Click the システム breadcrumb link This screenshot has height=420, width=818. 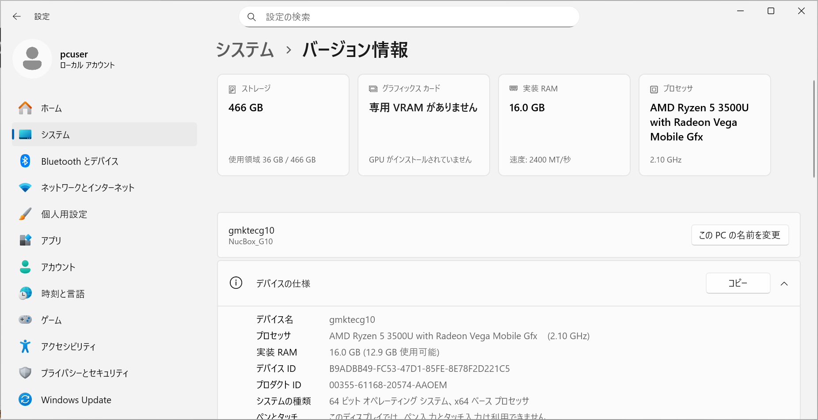[245, 49]
